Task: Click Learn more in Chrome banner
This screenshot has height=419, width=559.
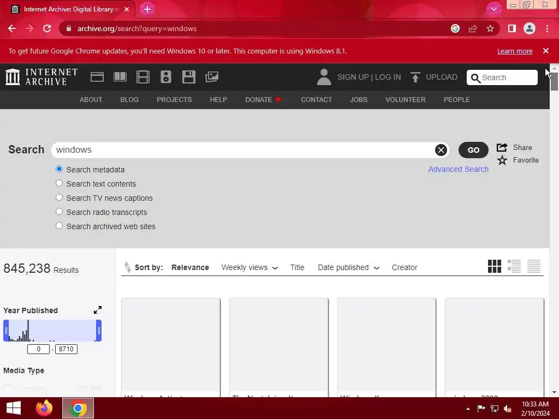Action: (515, 51)
